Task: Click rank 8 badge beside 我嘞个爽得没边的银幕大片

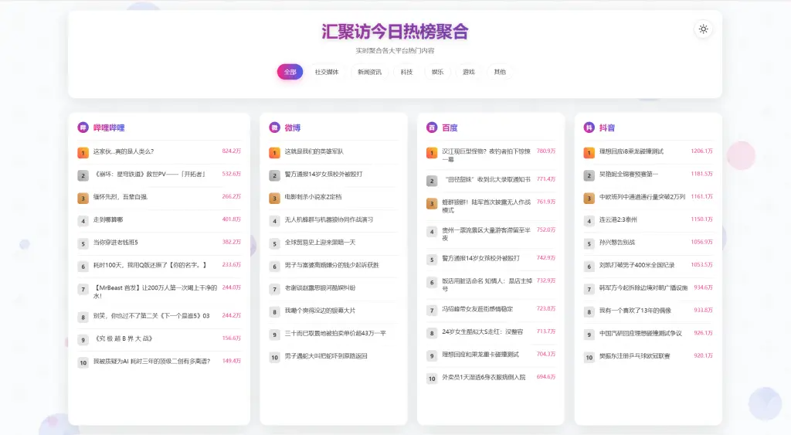Action: pos(274,312)
